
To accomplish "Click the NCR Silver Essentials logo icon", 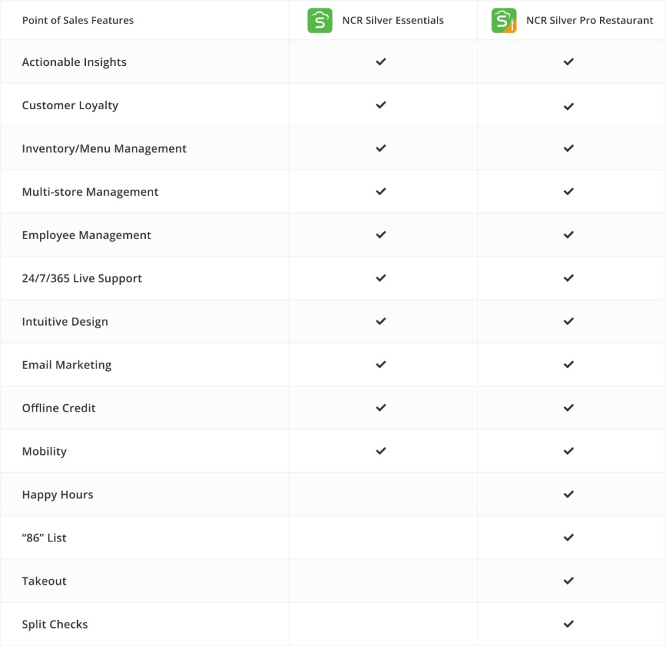I will [320, 21].
